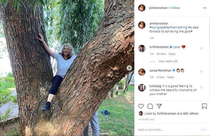View the 660 others who liked

coord(192,114)
